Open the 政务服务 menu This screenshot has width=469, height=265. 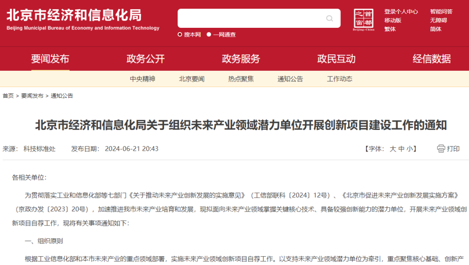point(241,59)
